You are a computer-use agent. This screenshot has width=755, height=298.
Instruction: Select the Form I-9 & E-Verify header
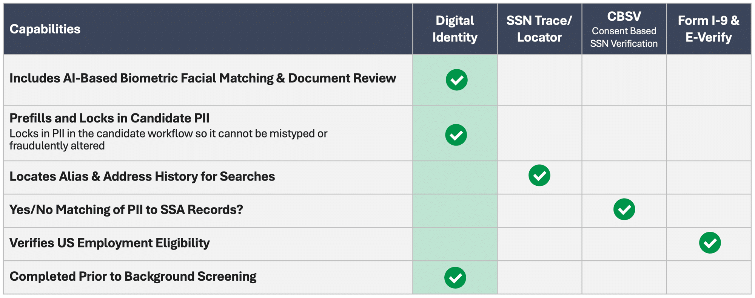[708, 29]
